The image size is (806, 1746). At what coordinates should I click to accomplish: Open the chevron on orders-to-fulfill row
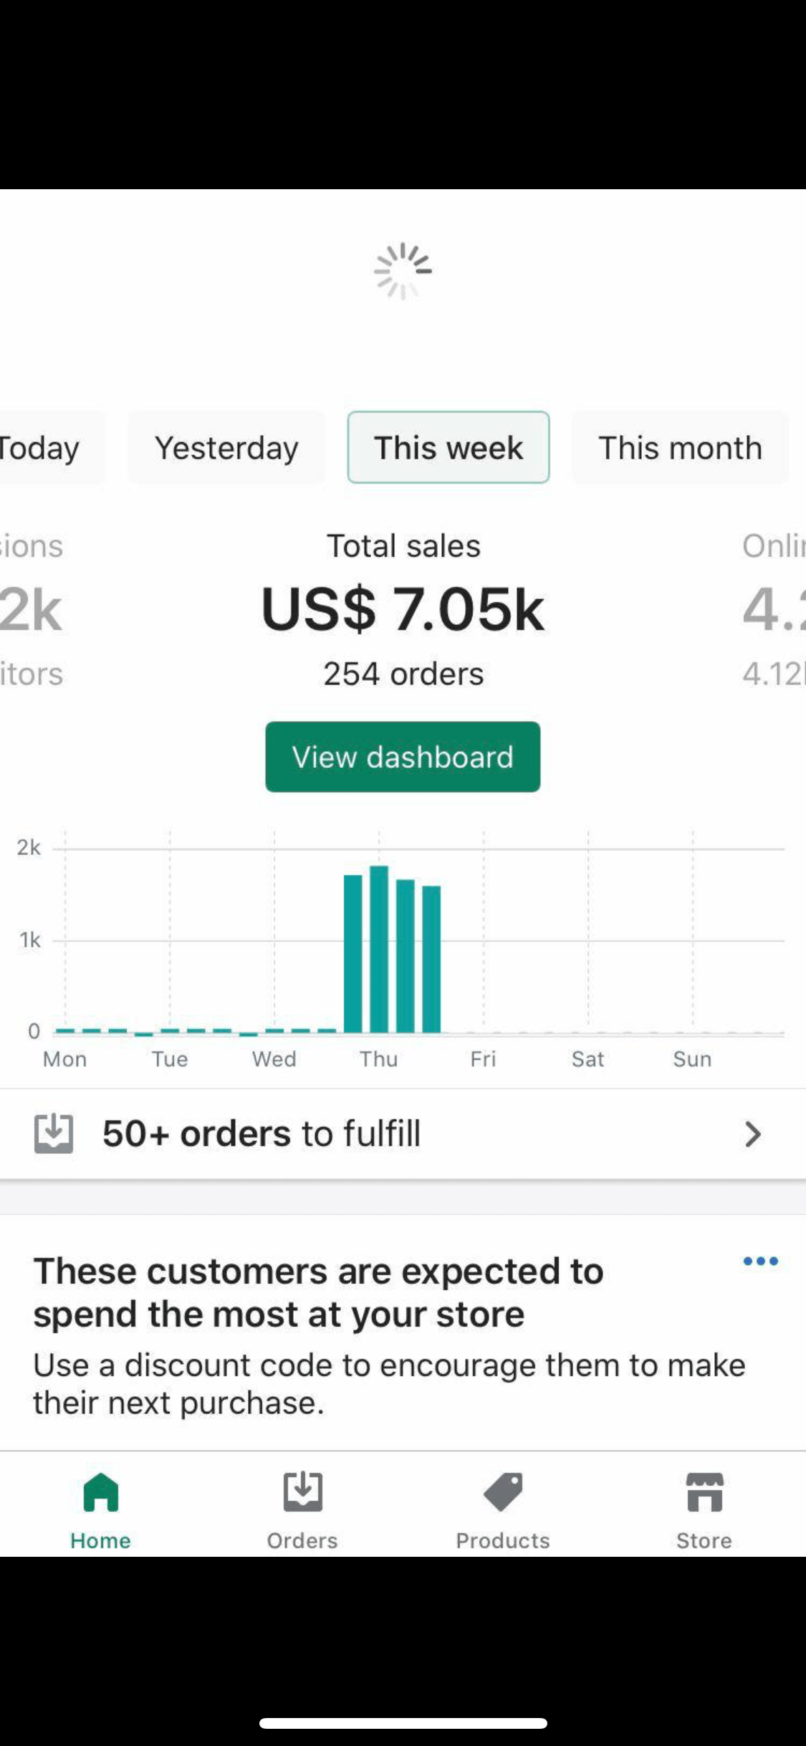752,1134
